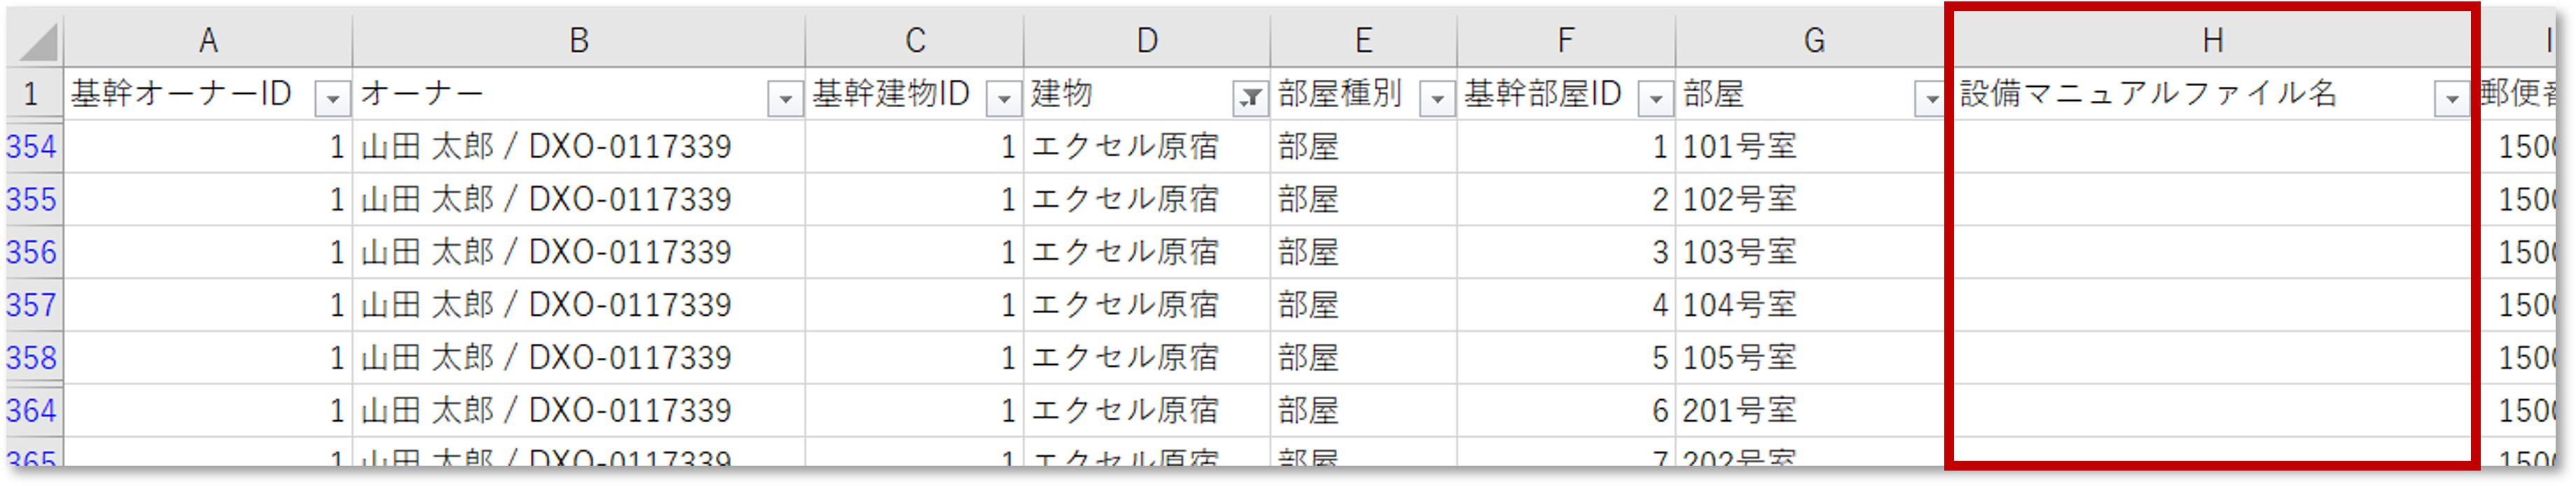The width and height of the screenshot is (2576, 486).
Task: Open filter dropdown for 基幹建物ID column
Action: click(1003, 98)
